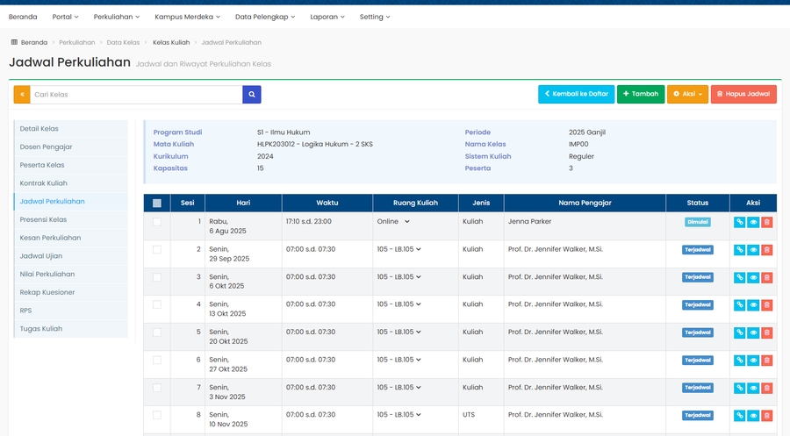Open room dropdown for session 8 UTS
The image size is (790, 436).
(396, 415)
